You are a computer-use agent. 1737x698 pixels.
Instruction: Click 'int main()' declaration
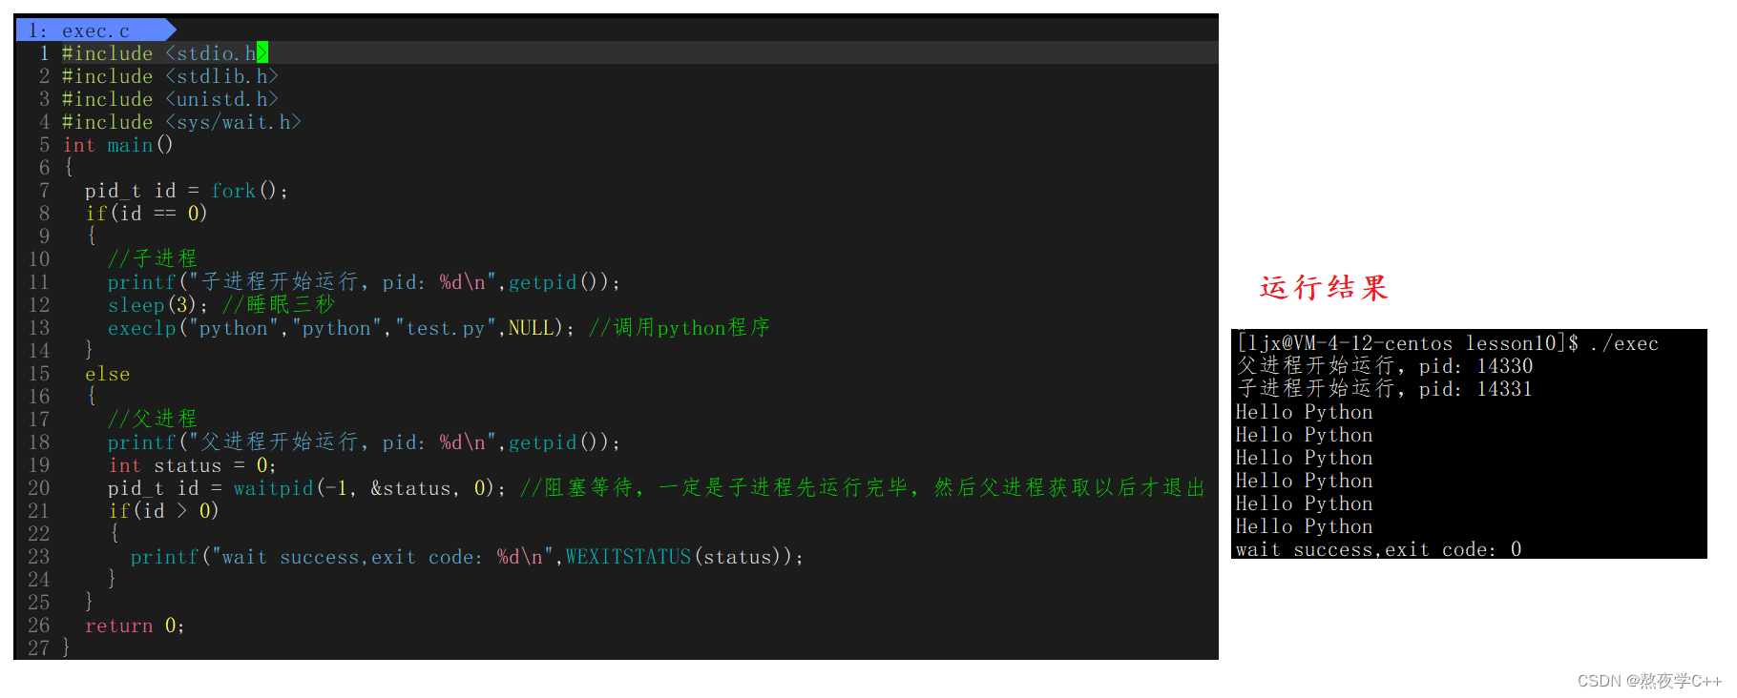tap(118, 145)
